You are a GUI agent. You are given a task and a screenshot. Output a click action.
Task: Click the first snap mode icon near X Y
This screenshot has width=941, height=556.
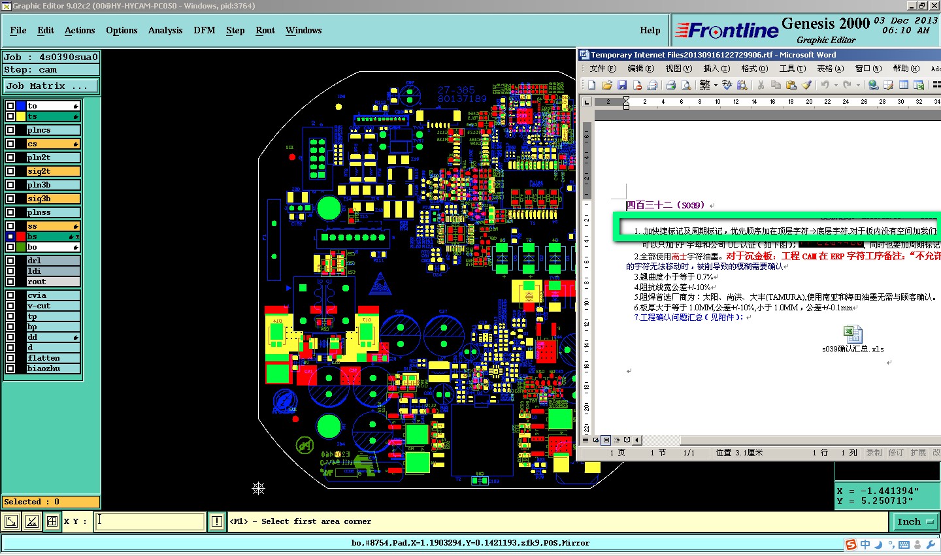click(x=11, y=521)
